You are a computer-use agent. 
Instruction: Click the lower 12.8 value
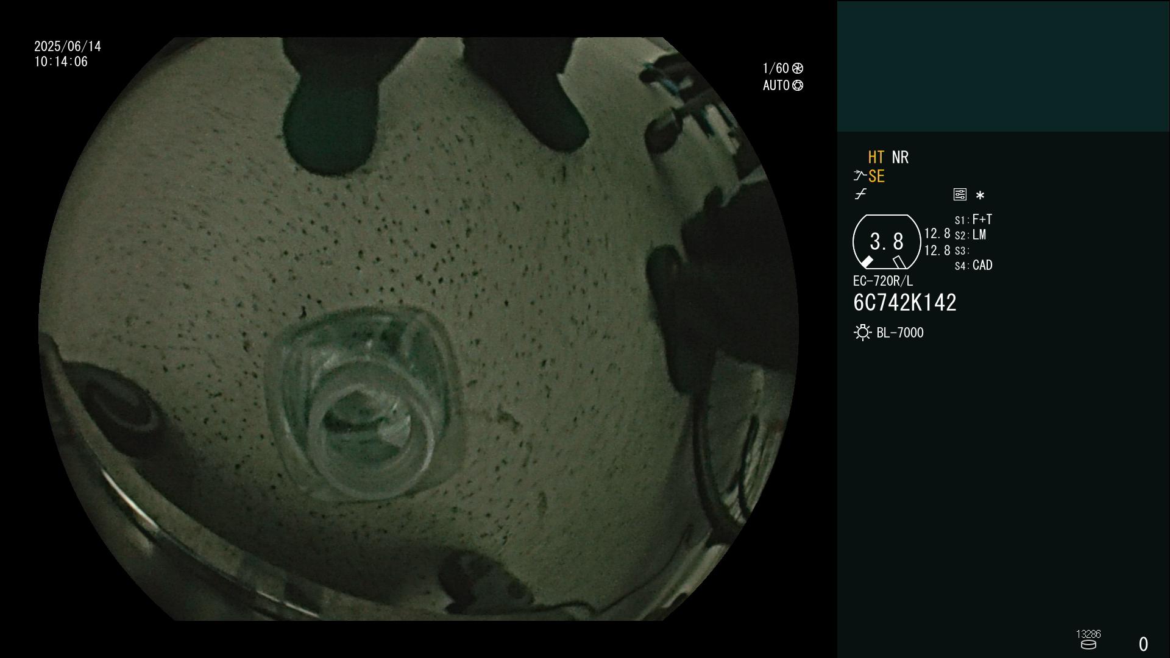937,250
